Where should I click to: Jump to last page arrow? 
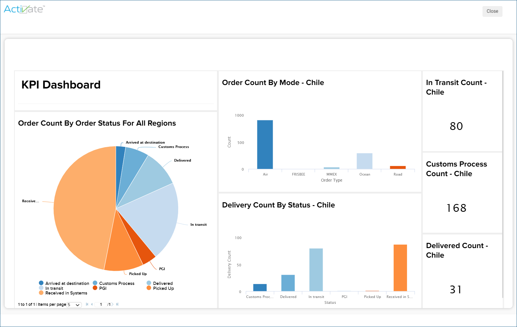tap(117, 304)
